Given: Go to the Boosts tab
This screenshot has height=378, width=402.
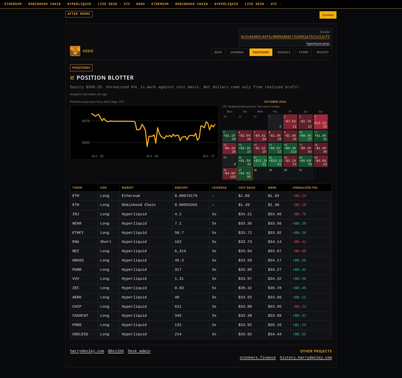Looking at the screenshot, I should [x=323, y=52].
